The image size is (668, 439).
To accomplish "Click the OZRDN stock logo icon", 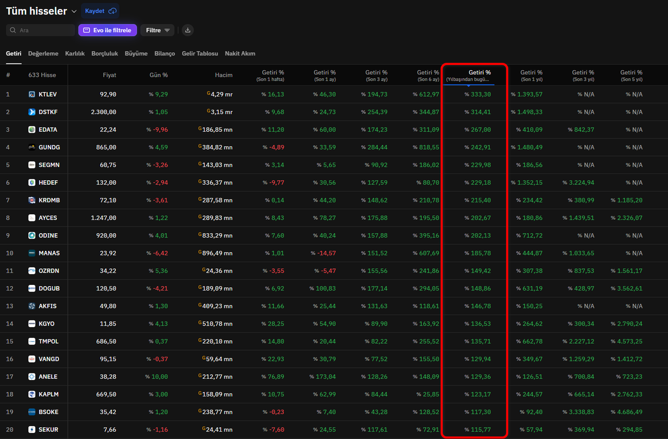I will (32, 271).
